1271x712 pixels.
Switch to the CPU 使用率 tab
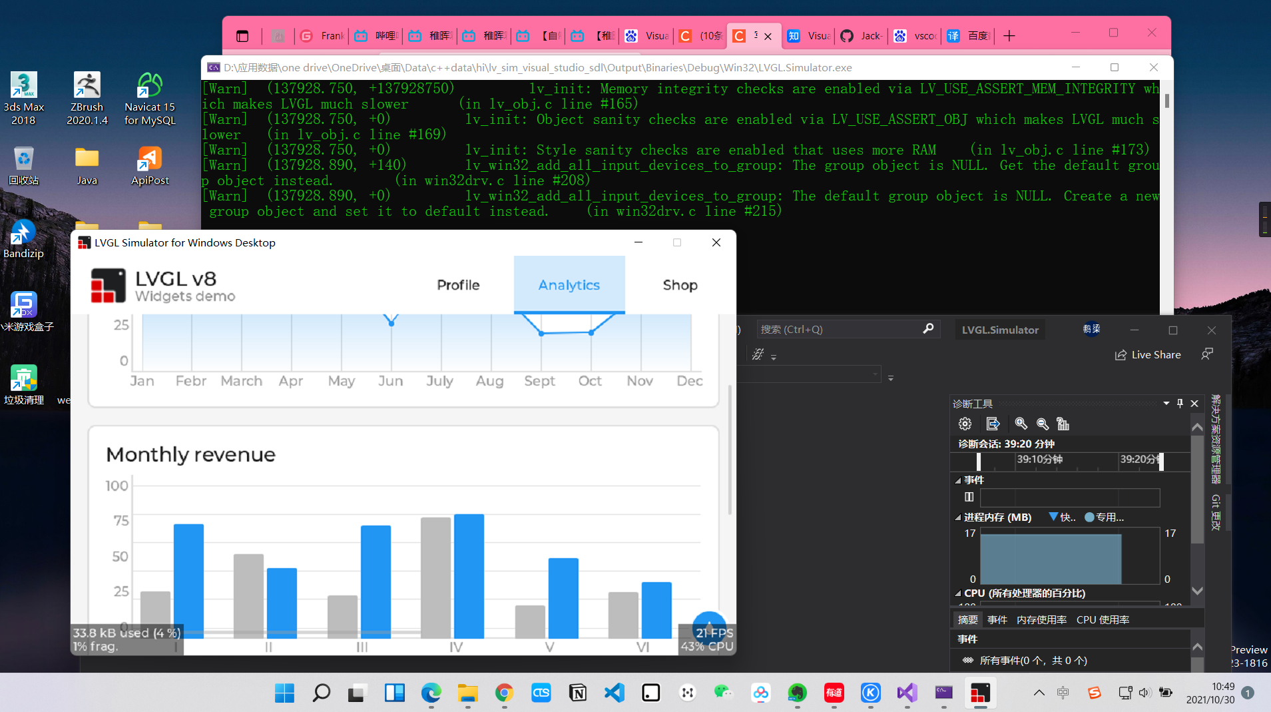(1105, 619)
